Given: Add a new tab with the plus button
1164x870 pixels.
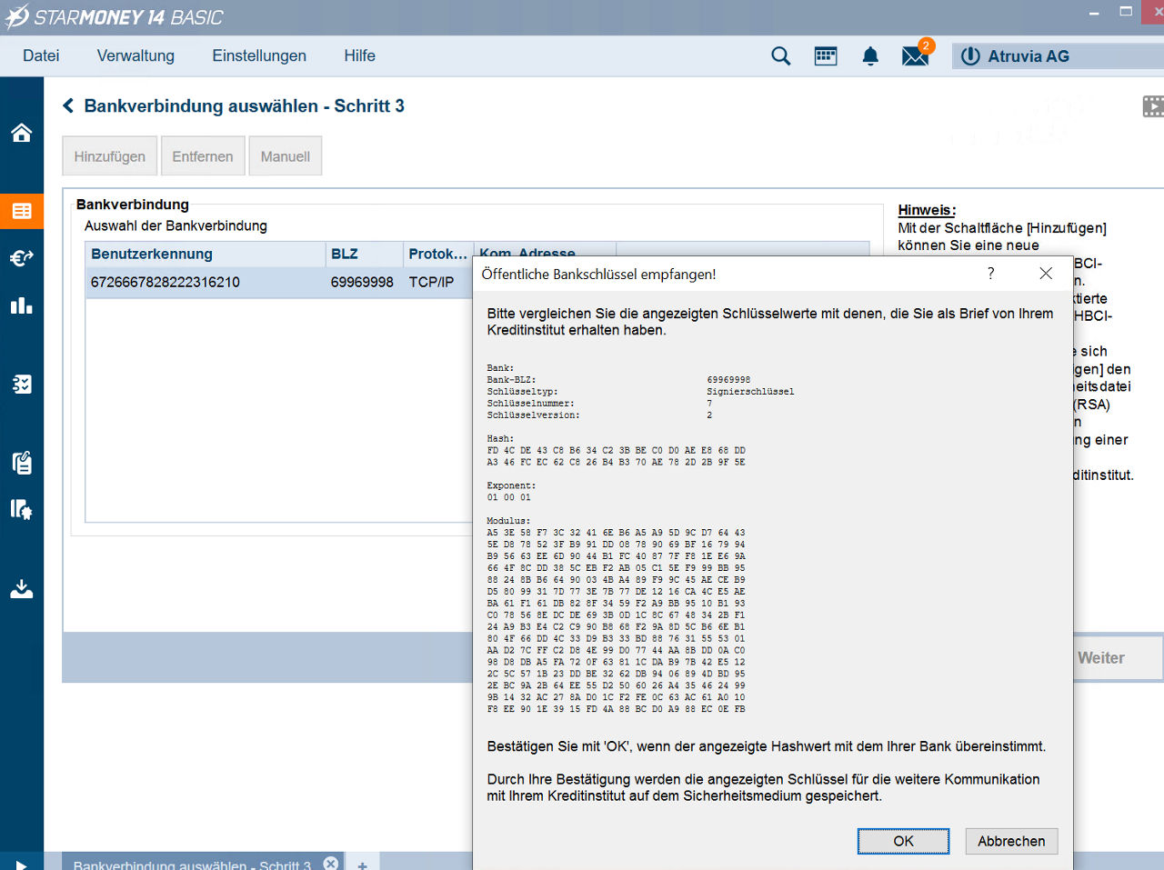Looking at the screenshot, I should 362,865.
